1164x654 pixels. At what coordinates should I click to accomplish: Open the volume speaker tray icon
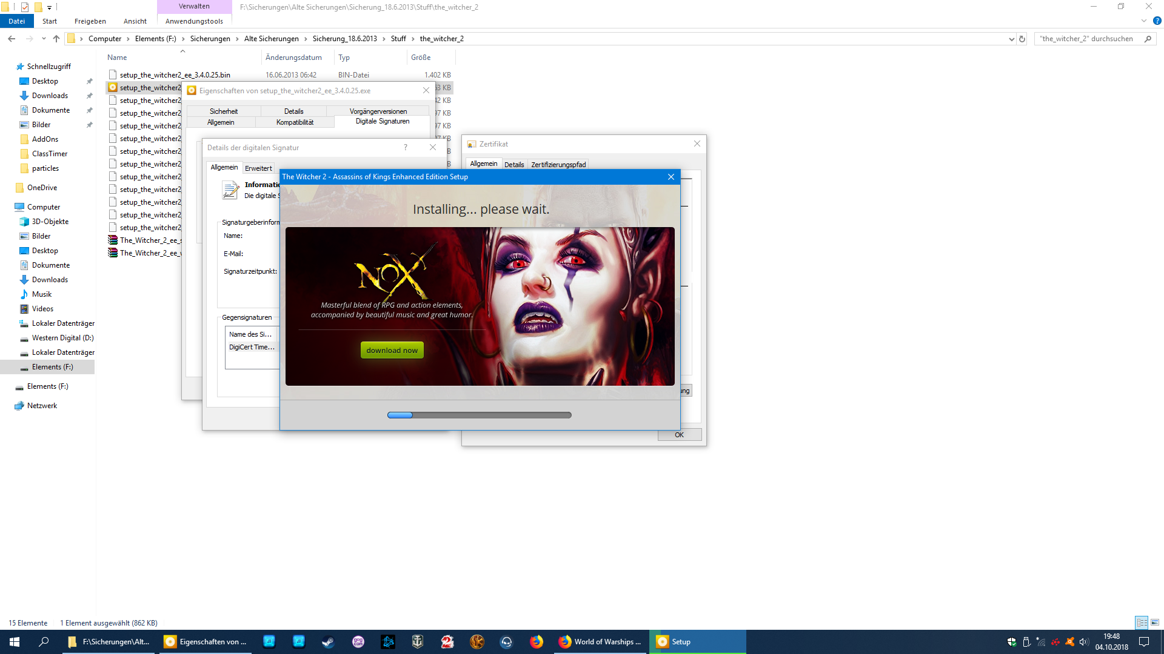click(1084, 642)
